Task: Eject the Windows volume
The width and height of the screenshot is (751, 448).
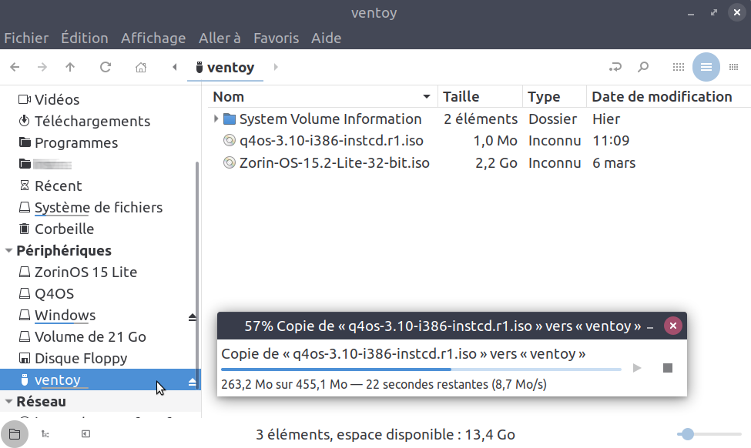Action: pyautogui.click(x=193, y=316)
